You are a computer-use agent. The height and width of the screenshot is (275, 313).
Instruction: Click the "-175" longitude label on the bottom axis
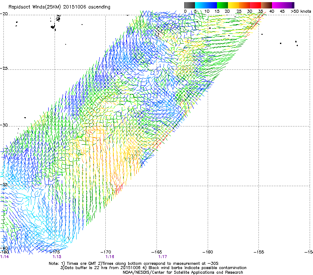55,252
